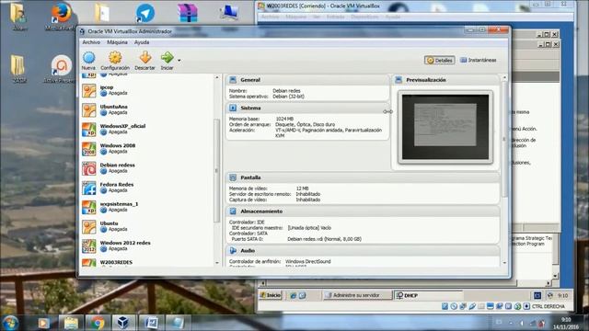The width and height of the screenshot is (589, 331).
Task: Open Configuración from the toolbar
Action: (115, 61)
